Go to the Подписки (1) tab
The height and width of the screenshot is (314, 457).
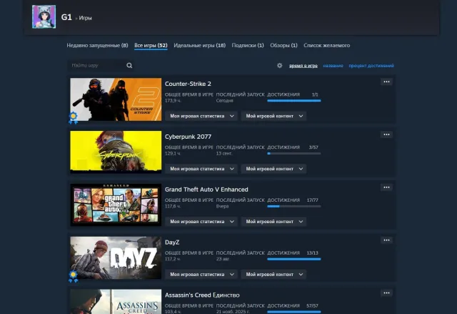(x=248, y=45)
